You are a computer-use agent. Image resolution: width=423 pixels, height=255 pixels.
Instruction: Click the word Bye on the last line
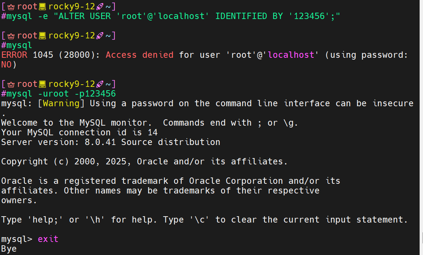pos(9,249)
